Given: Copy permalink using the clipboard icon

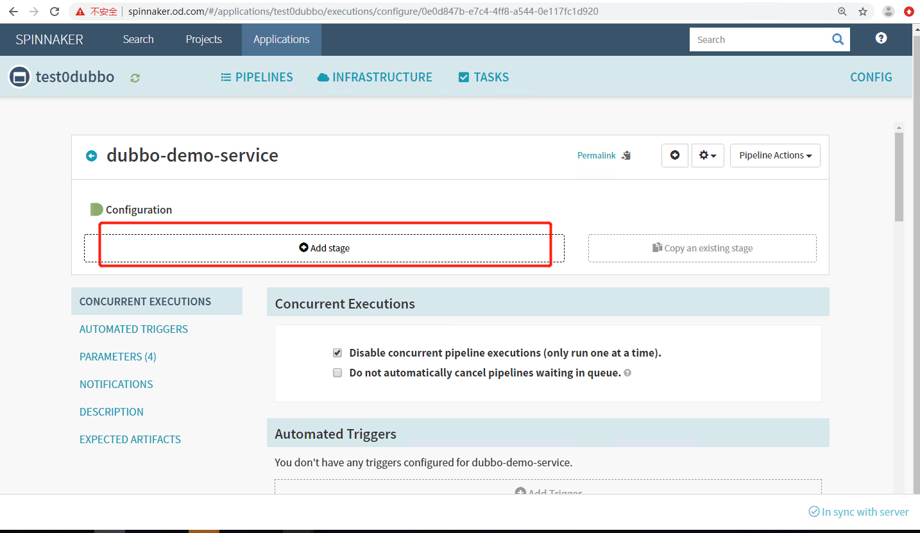Looking at the screenshot, I should (x=626, y=155).
